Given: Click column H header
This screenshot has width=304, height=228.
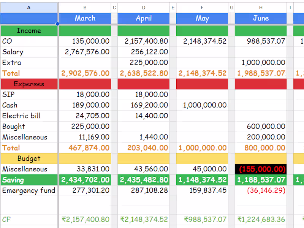Looking at the screenshot, I should 261,8.
